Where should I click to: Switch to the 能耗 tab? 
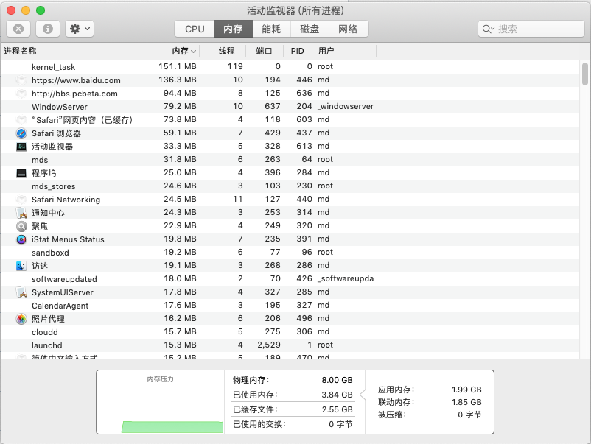pos(271,29)
